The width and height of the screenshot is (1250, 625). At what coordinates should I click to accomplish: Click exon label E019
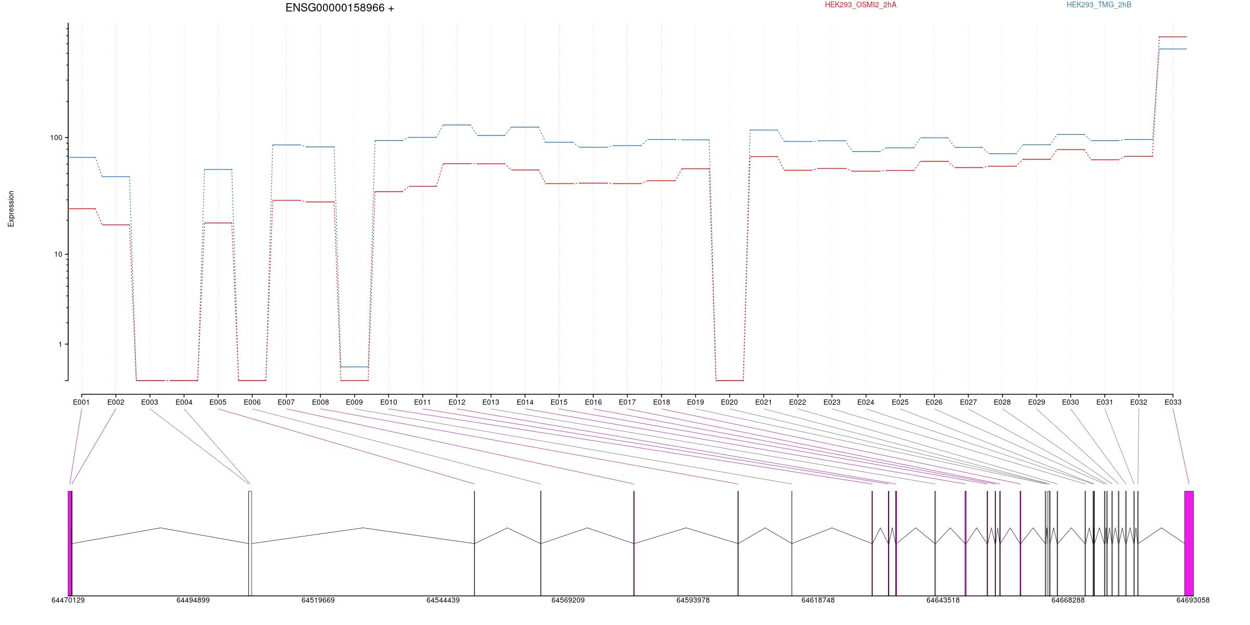point(695,402)
